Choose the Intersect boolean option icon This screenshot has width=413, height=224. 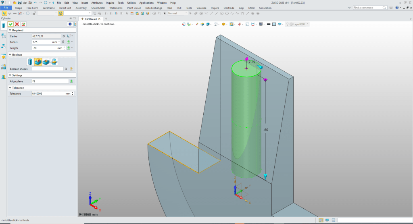coord(54,62)
